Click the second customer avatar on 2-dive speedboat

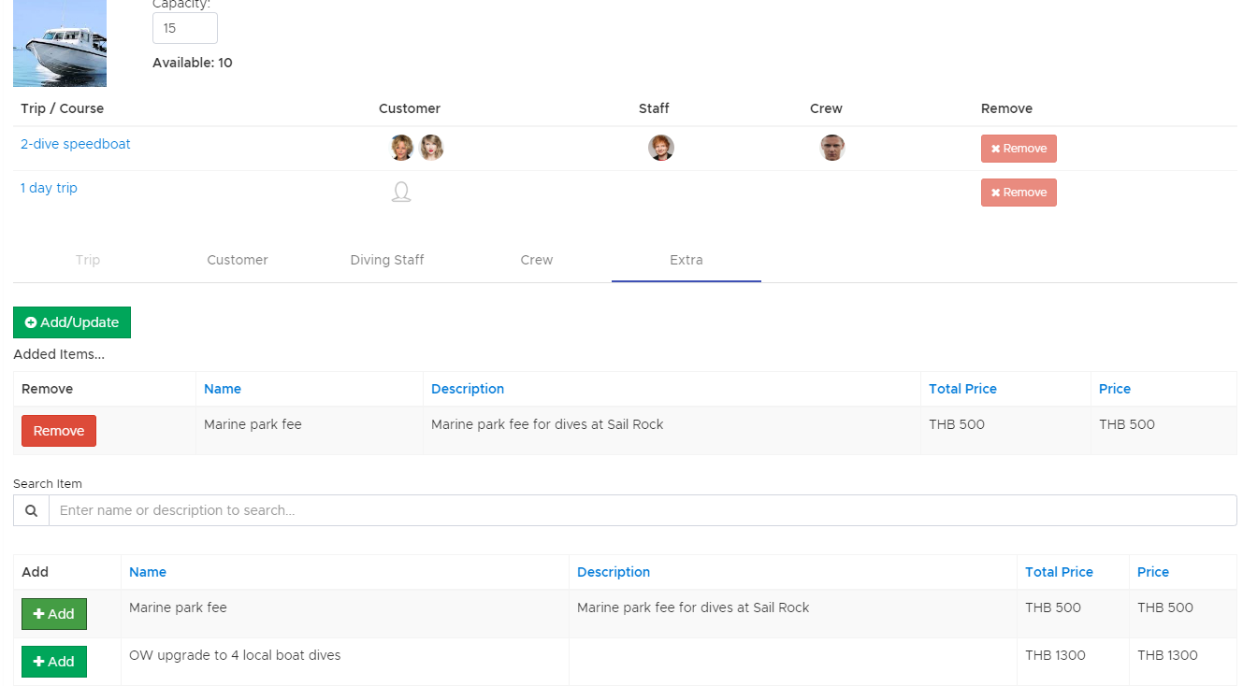coord(431,148)
